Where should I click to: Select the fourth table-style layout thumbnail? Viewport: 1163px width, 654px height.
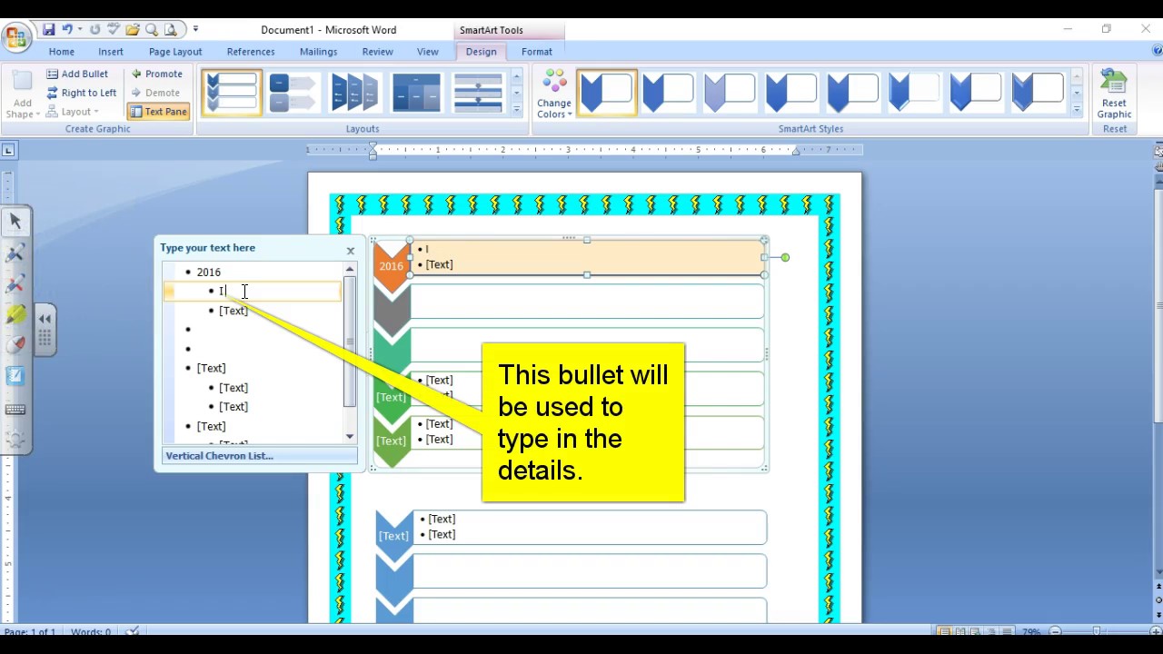(417, 93)
